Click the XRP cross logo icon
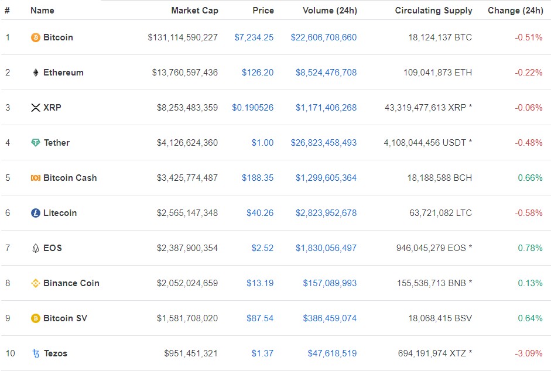 pos(36,108)
